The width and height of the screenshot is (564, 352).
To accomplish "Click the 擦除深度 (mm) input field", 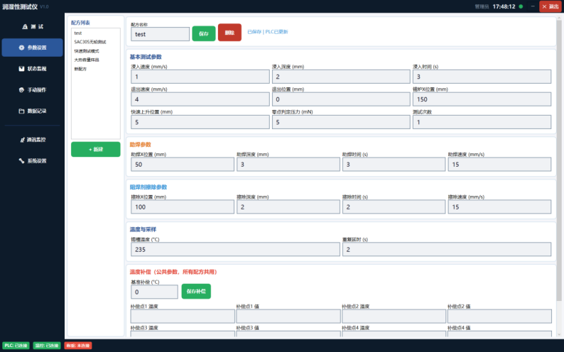I will [x=288, y=207].
